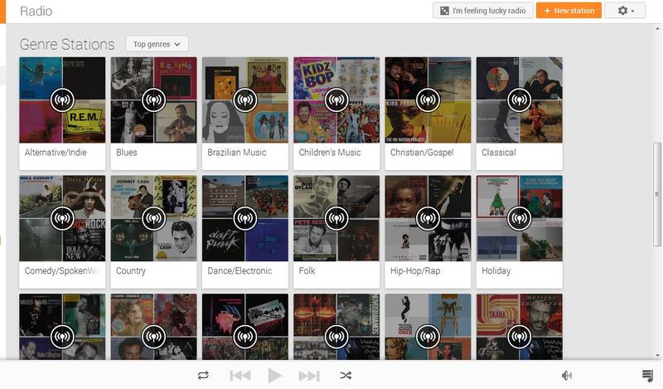Start the Hip-Hop/Rap radio station icon

point(428,218)
